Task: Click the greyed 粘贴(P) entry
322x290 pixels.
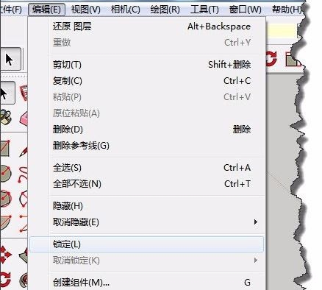Action: 147,97
